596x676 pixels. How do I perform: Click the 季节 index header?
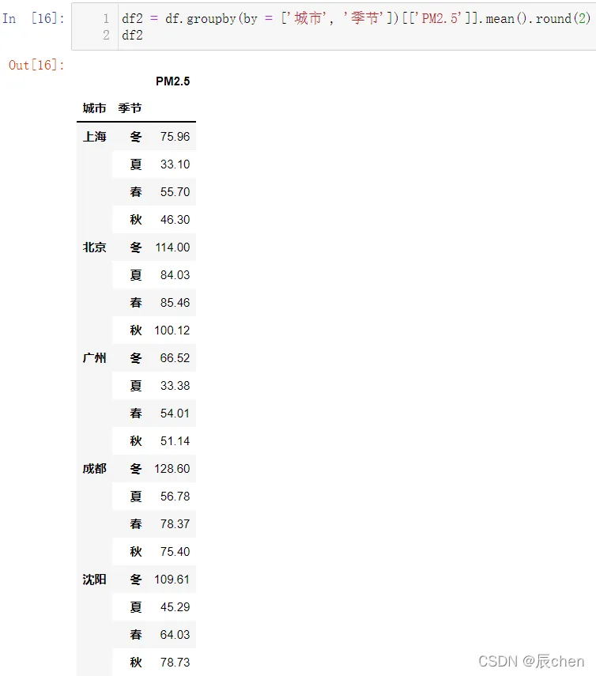point(130,108)
